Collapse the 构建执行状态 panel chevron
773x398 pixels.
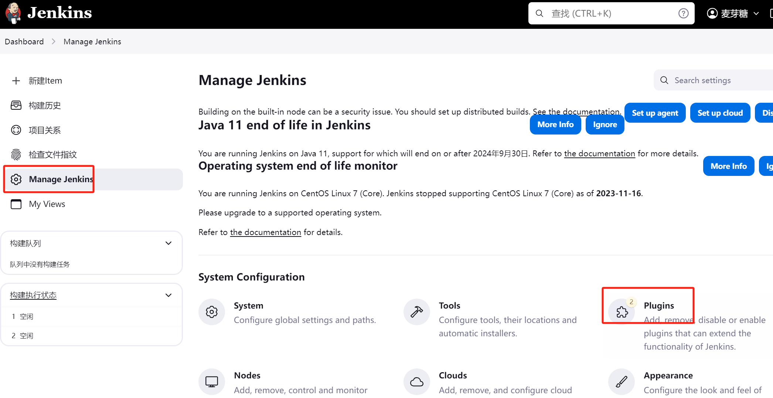coord(168,295)
